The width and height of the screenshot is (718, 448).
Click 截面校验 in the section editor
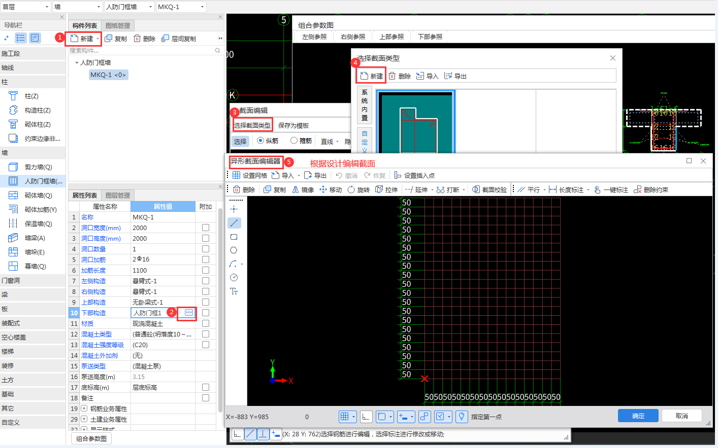[489, 190]
